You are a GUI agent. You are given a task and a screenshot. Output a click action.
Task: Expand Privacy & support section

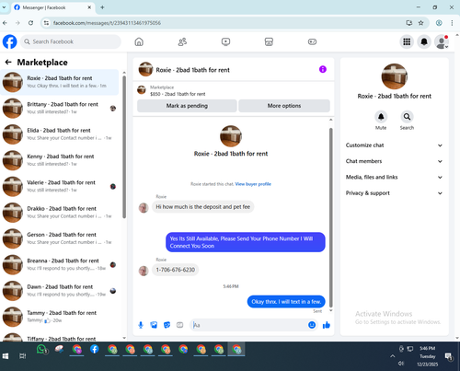click(394, 193)
